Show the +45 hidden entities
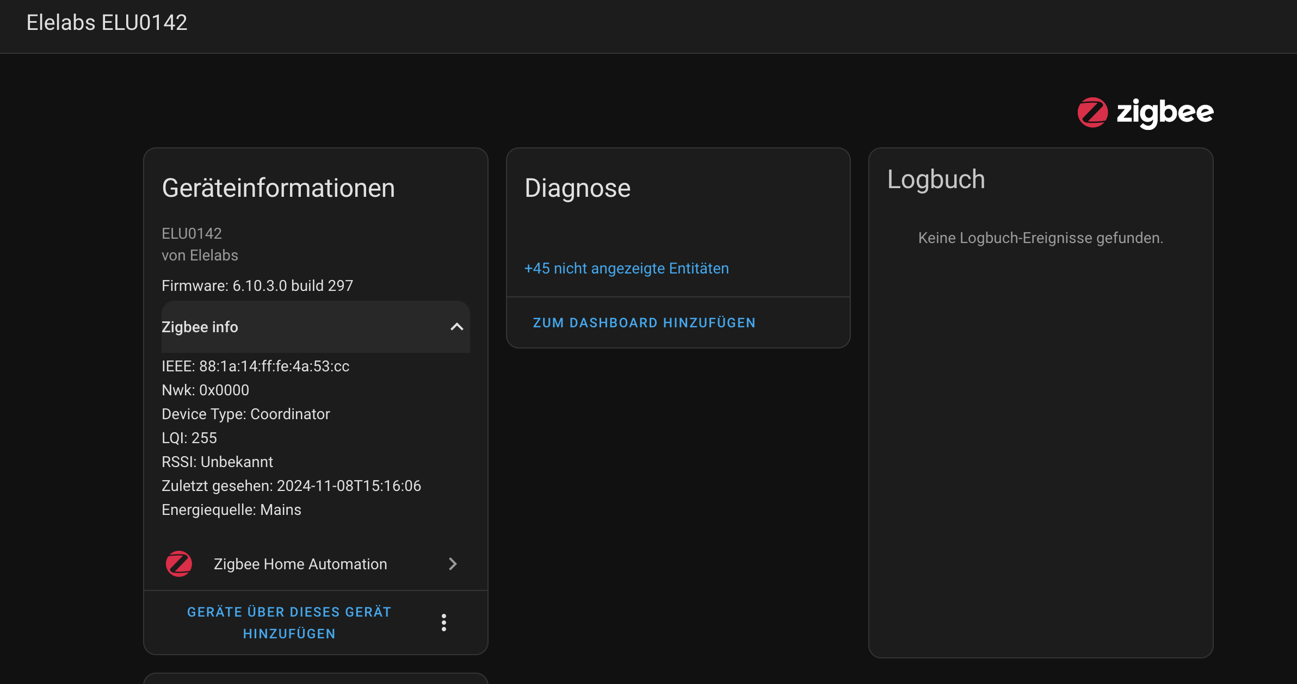1297x684 pixels. [626, 269]
